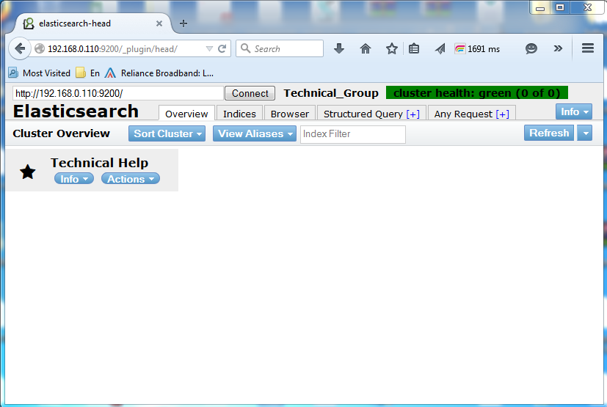
Task: Reload the page with refresh icon
Action: [x=222, y=48]
